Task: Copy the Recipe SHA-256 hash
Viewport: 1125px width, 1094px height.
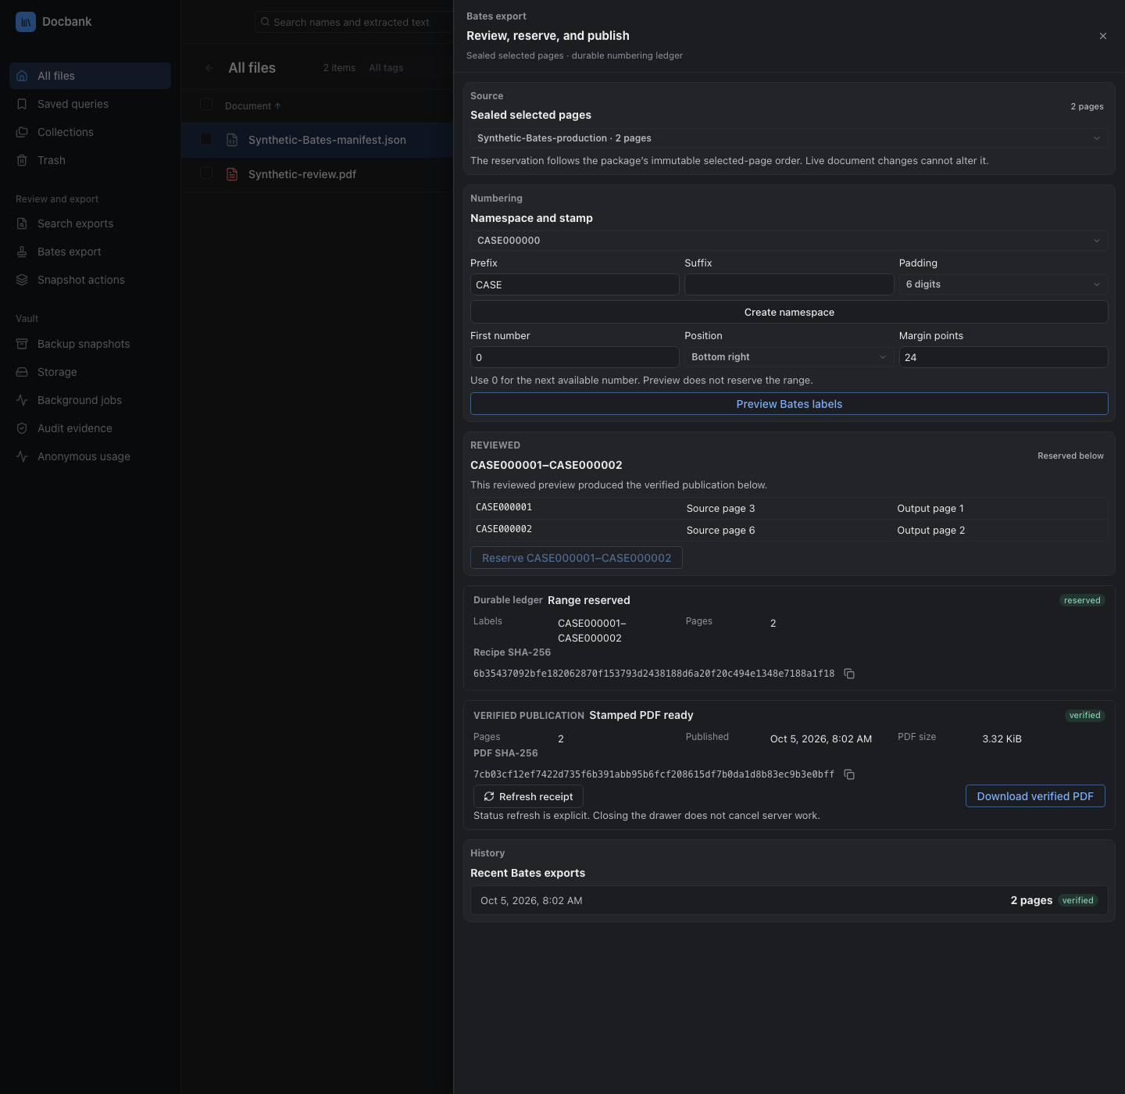Action: point(849,674)
